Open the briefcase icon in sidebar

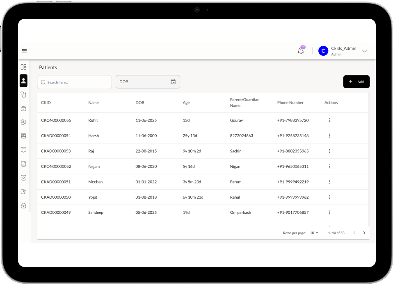(23, 206)
